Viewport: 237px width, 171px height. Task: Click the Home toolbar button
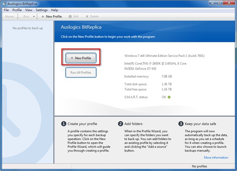click(9, 17)
